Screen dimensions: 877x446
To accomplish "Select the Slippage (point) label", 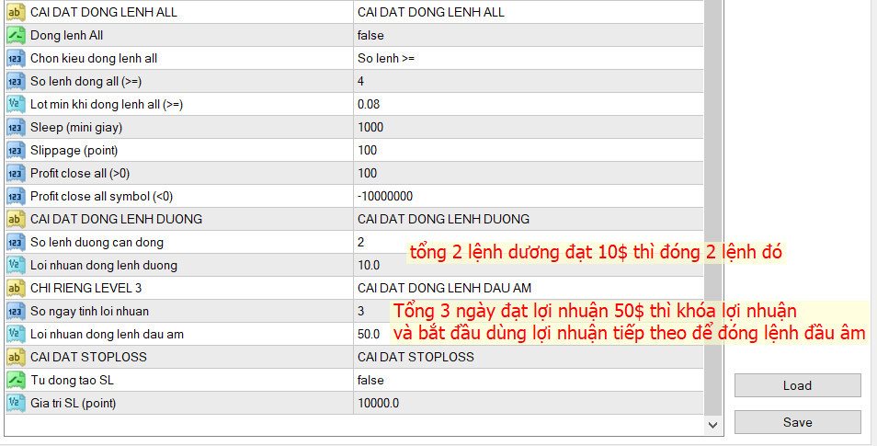I will point(74,150).
